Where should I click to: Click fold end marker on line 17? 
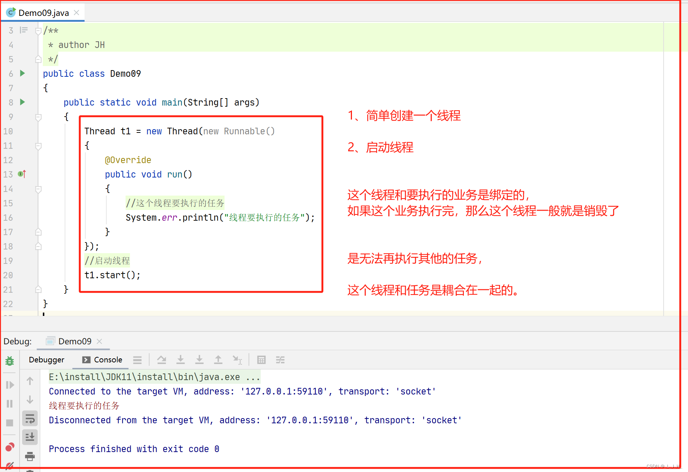pyautogui.click(x=38, y=232)
